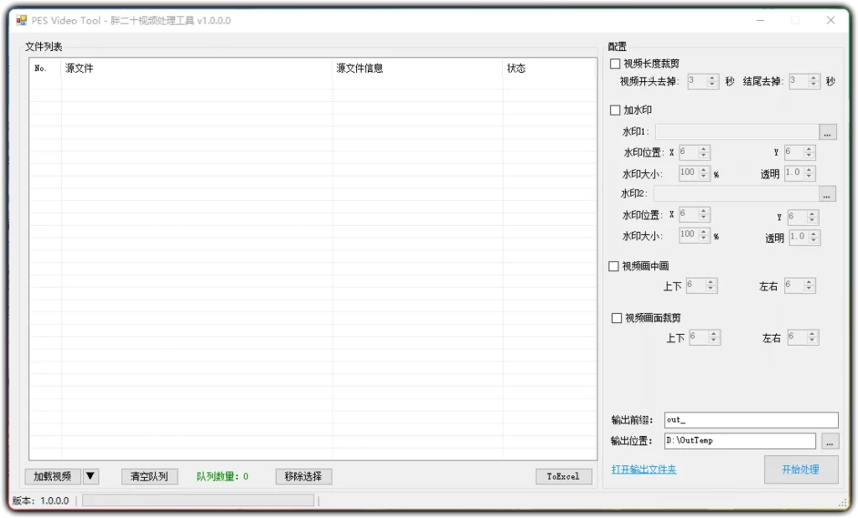Open the 打开输出文件夹 link
Image resolution: width=858 pixels, height=518 pixels.
tap(643, 470)
